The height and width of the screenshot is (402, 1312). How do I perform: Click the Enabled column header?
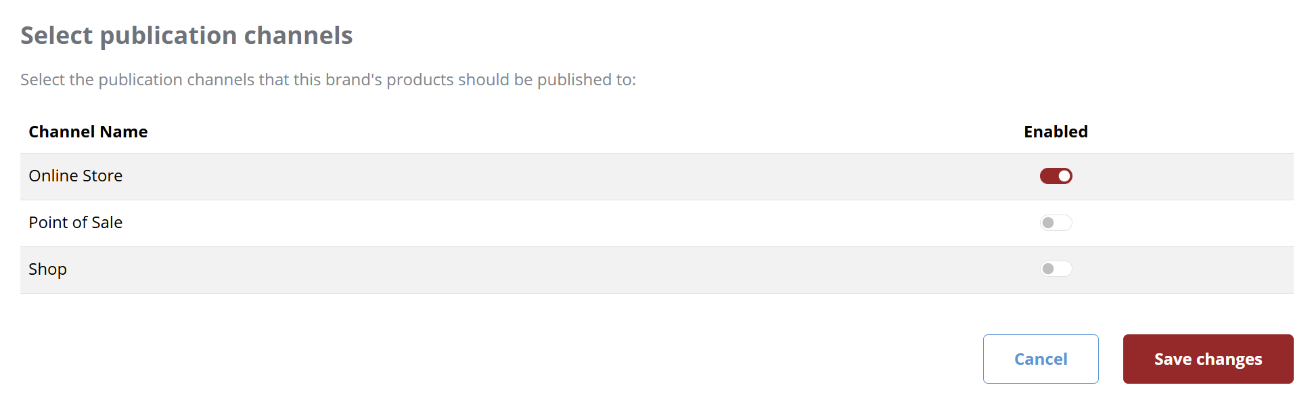1056,132
